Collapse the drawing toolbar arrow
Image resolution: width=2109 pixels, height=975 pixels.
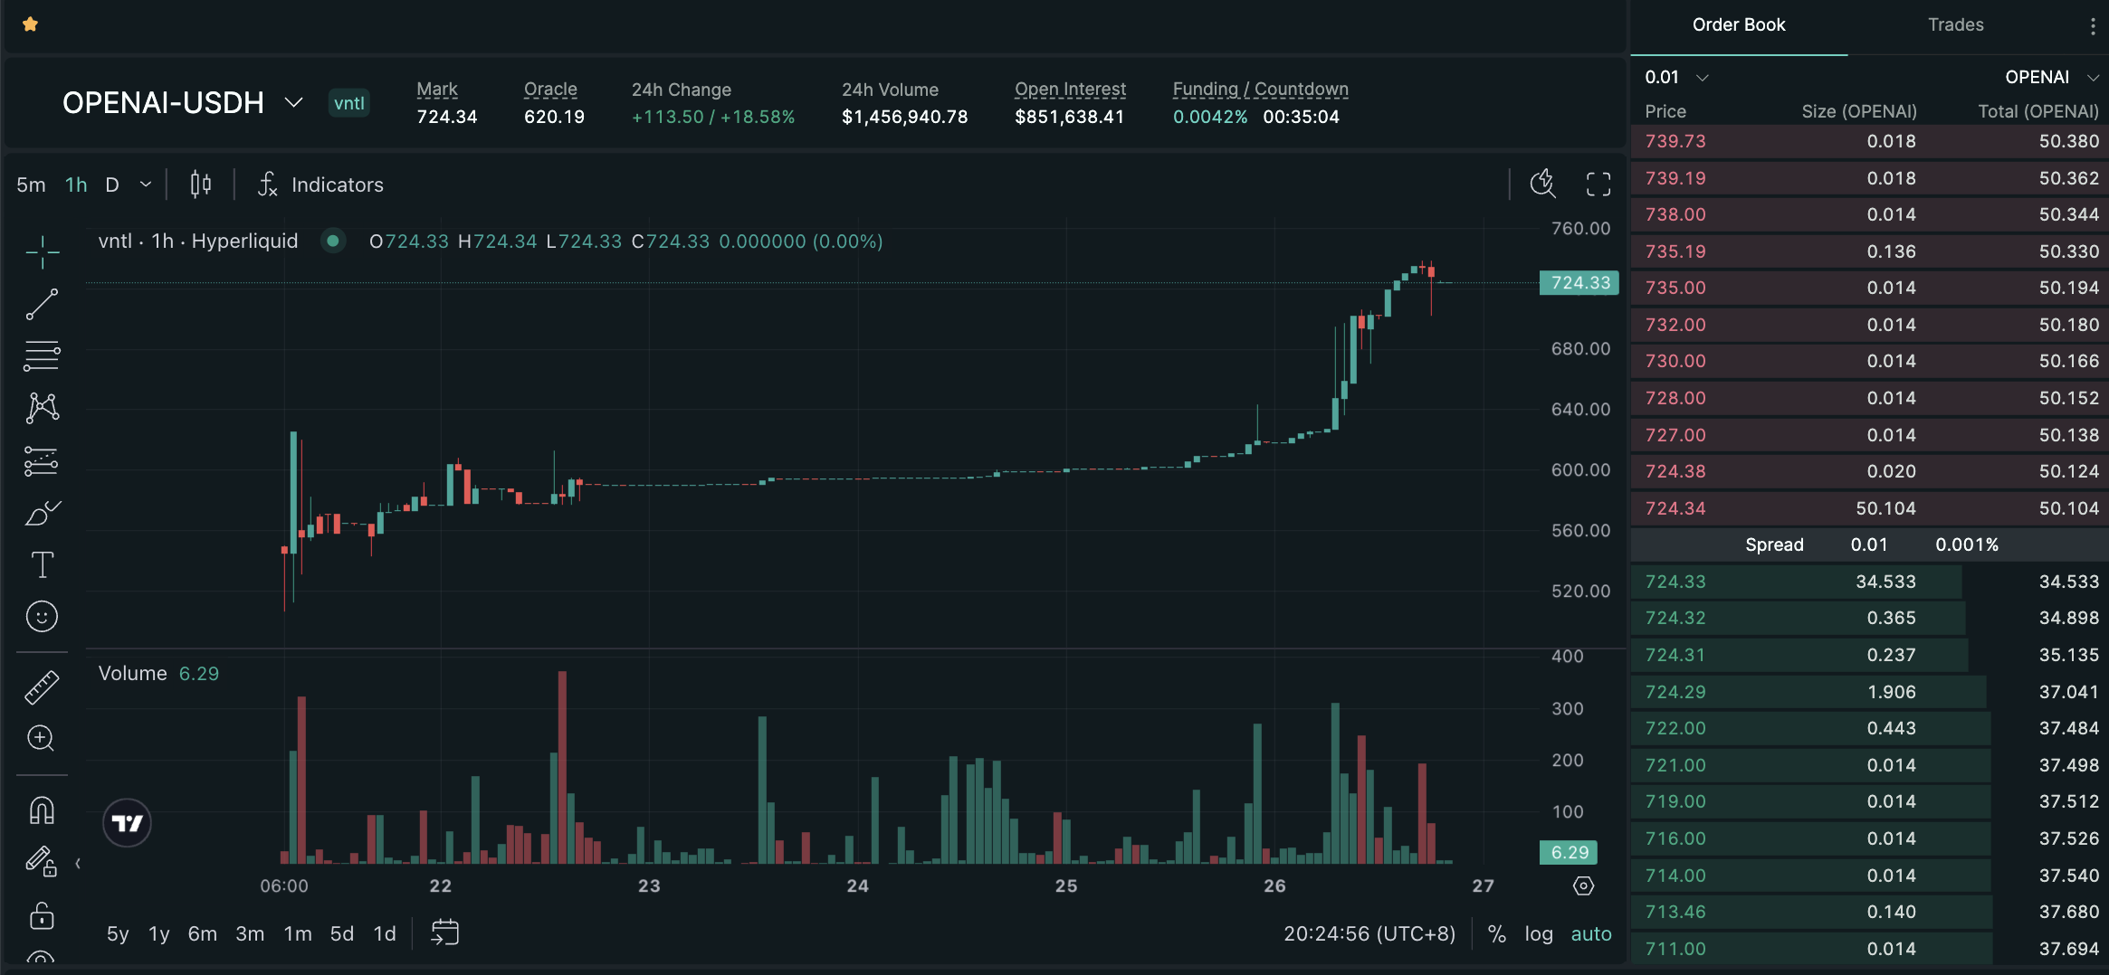pos(79,864)
